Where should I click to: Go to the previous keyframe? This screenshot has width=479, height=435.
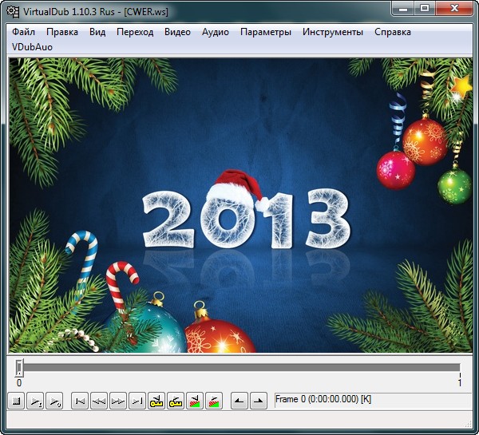click(x=156, y=401)
